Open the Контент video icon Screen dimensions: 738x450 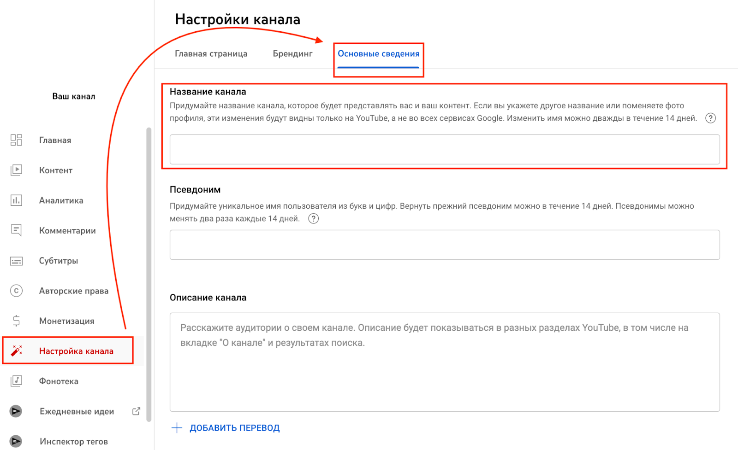16,170
